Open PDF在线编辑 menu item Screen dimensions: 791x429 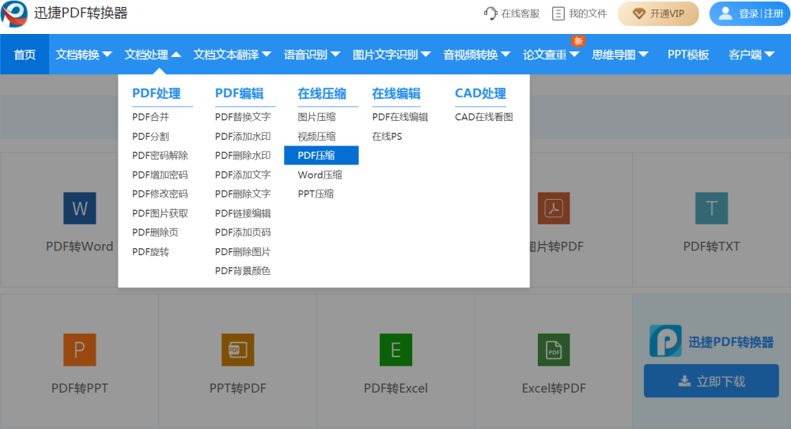[400, 117]
